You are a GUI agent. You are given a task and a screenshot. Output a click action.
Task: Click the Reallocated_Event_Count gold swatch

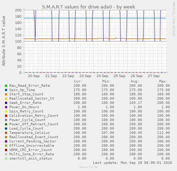(x=6, y=137)
